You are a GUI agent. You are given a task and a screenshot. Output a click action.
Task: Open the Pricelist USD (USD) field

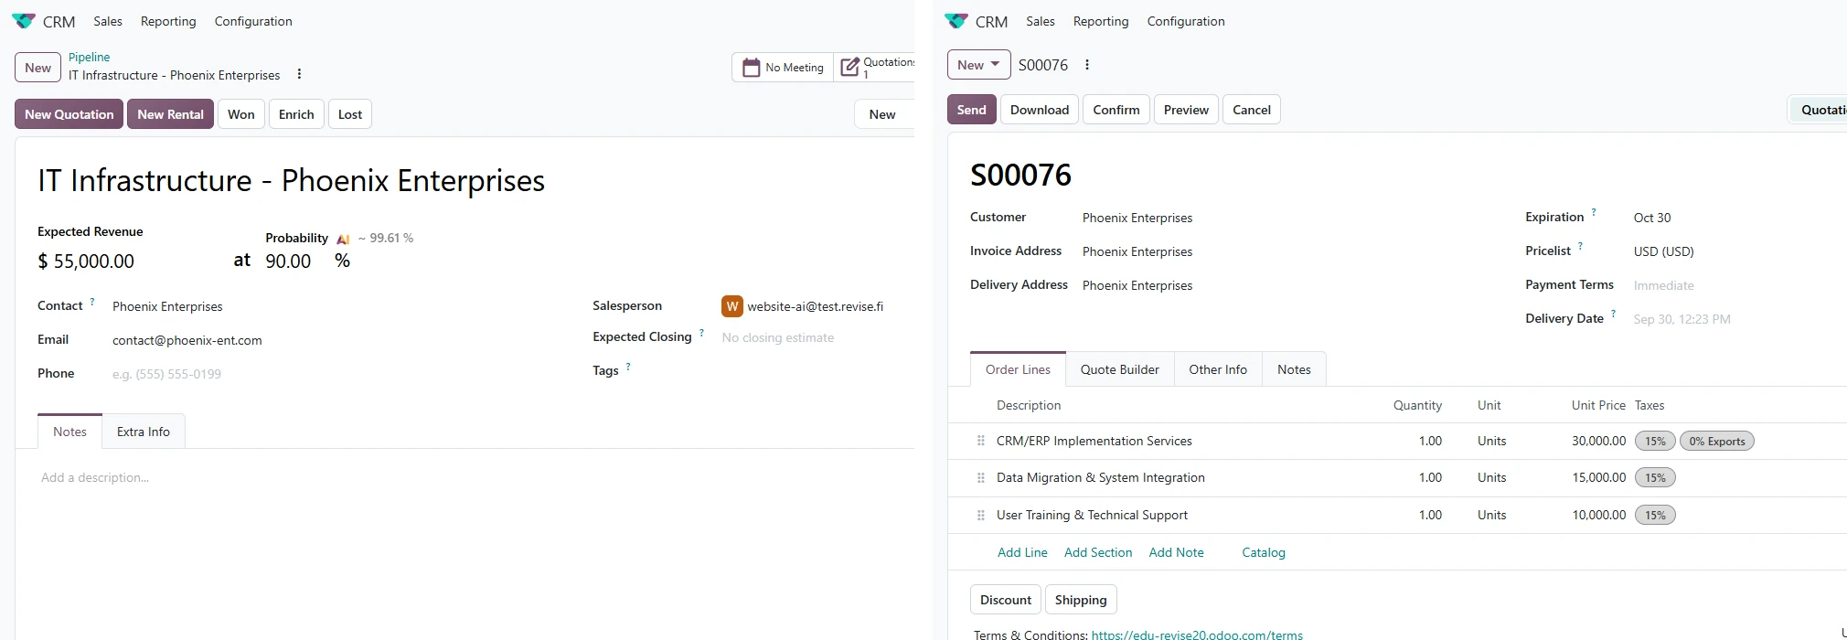1663,251
